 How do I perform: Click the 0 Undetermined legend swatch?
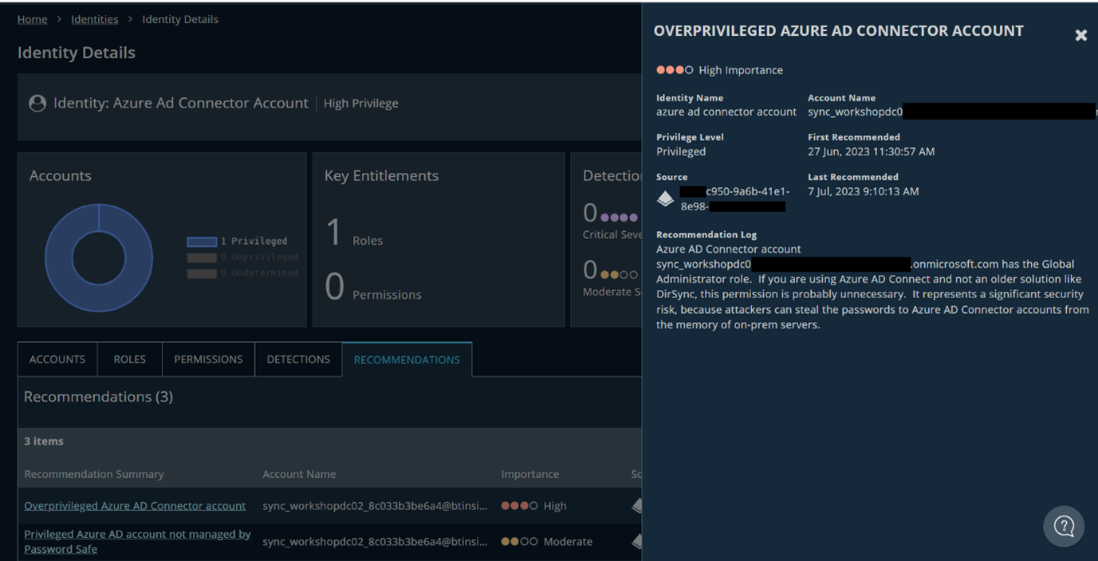click(x=202, y=273)
